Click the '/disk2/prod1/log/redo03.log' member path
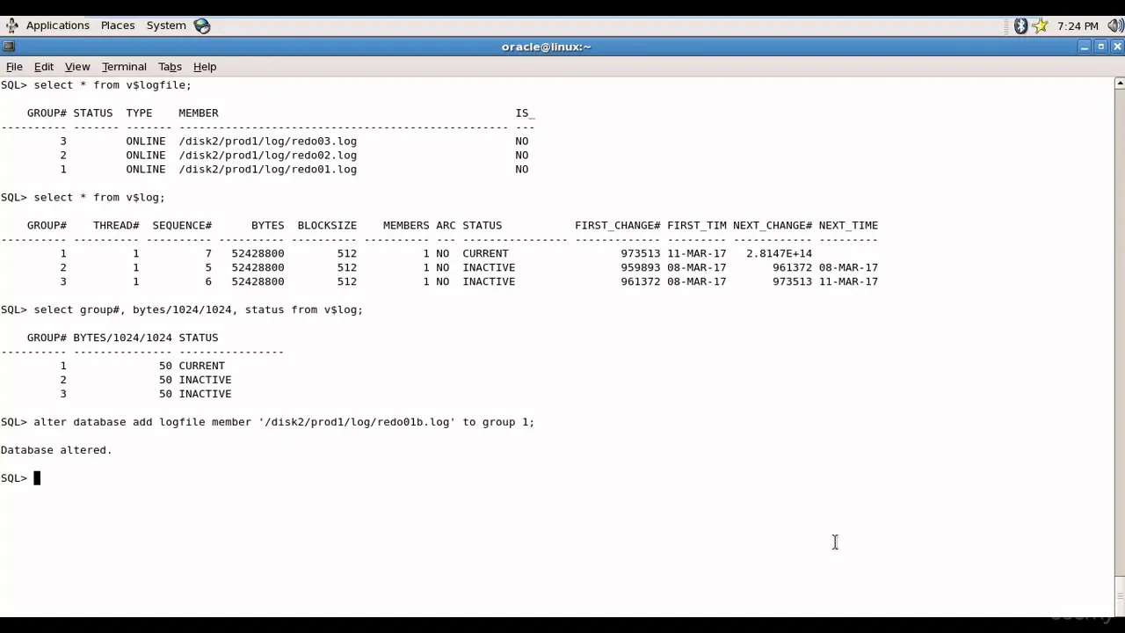This screenshot has width=1125, height=633. (x=267, y=141)
